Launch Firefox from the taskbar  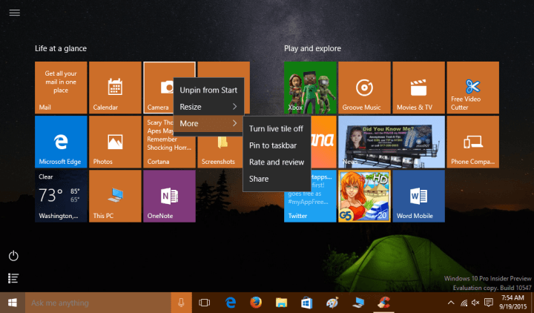[256, 303]
